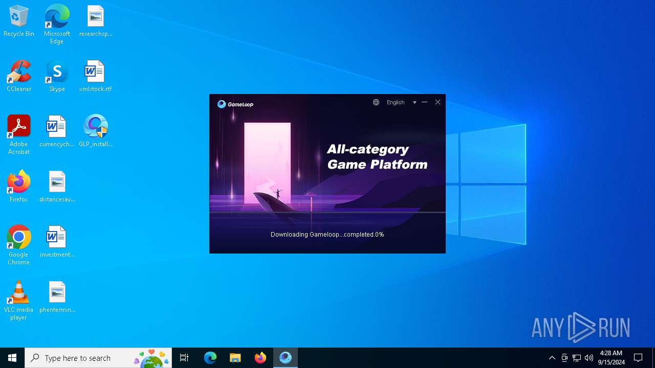The height and width of the screenshot is (368, 655).
Task: Open the Adobe Acrobat desktop shortcut
Action: point(19,135)
